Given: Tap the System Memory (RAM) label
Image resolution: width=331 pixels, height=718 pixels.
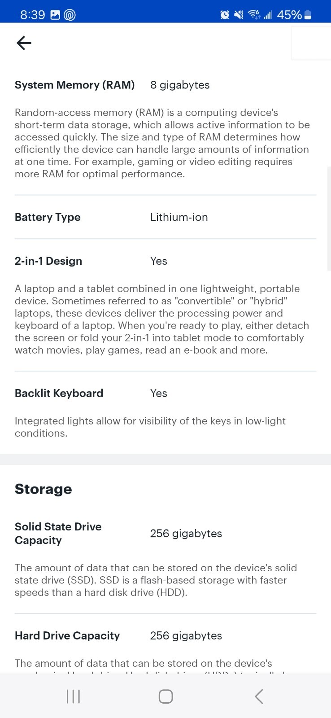Looking at the screenshot, I should 74,85.
